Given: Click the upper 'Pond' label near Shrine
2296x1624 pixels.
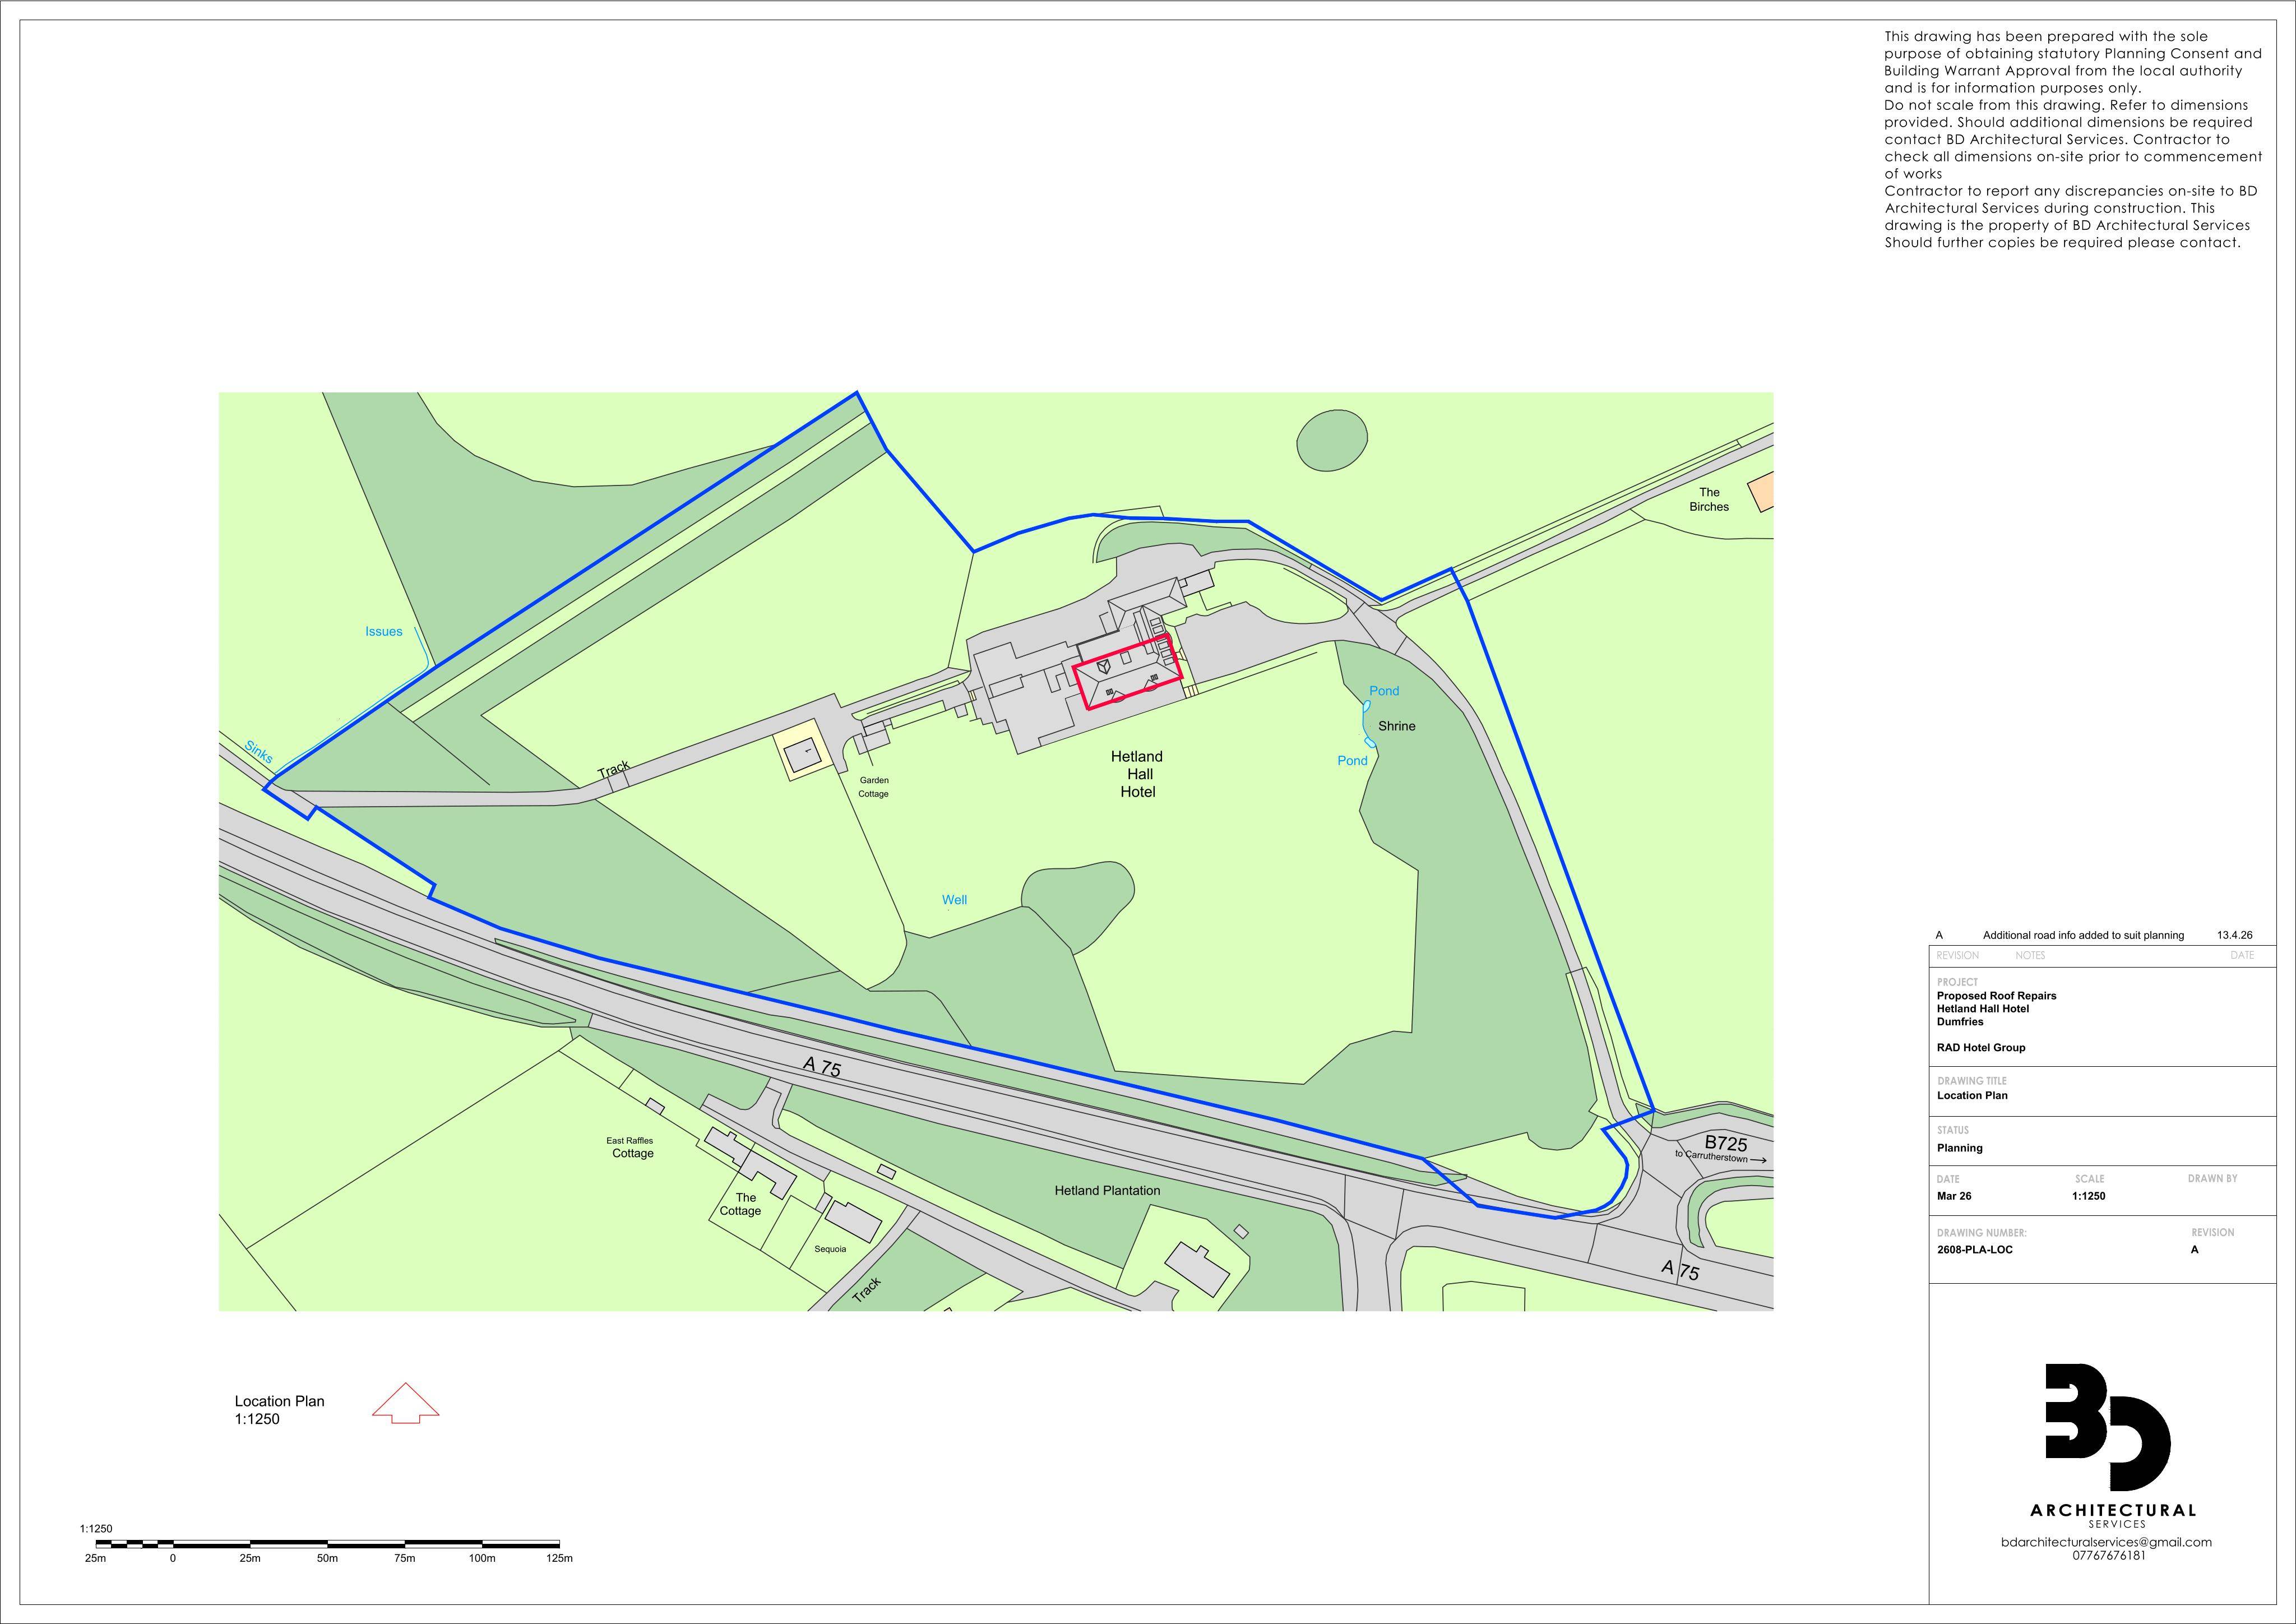Looking at the screenshot, I should click(1384, 691).
